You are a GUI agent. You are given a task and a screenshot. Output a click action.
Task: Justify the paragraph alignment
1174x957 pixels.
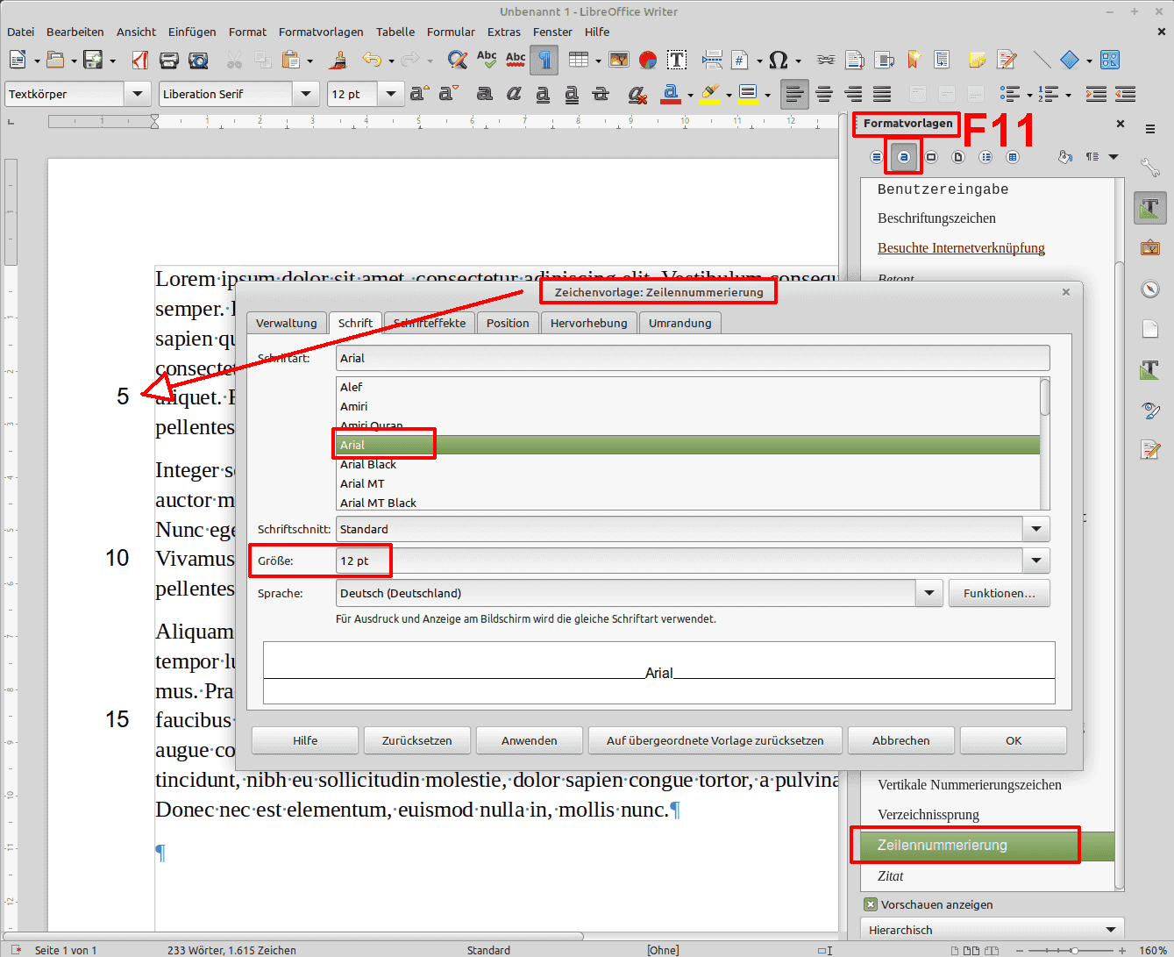point(882,94)
